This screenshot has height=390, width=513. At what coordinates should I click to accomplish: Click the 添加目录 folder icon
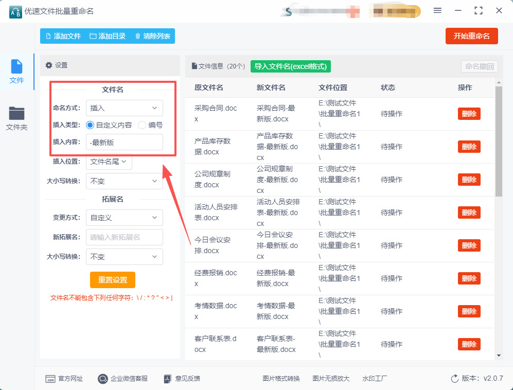point(93,36)
